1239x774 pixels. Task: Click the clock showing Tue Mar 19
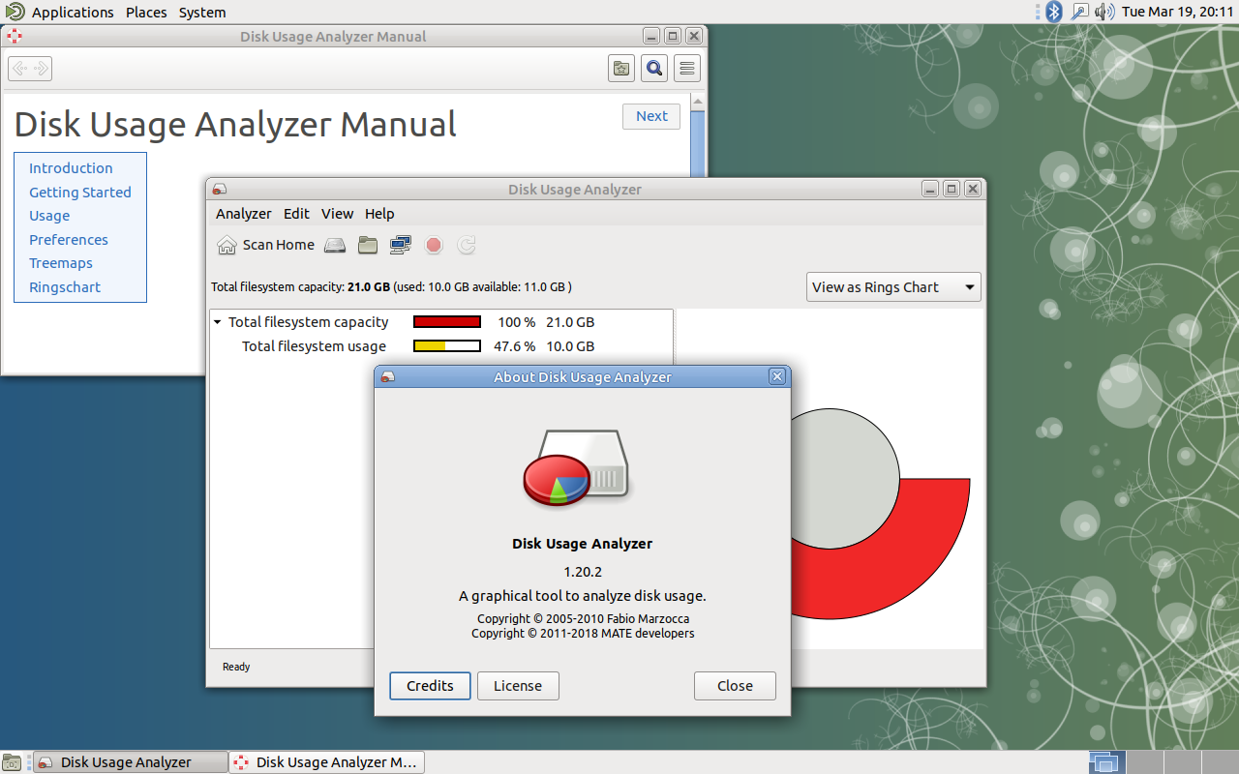(1176, 13)
